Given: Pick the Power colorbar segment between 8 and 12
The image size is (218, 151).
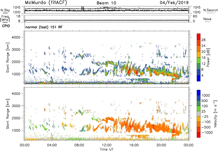Looking at the screenshot, I should click(x=199, y=66).
